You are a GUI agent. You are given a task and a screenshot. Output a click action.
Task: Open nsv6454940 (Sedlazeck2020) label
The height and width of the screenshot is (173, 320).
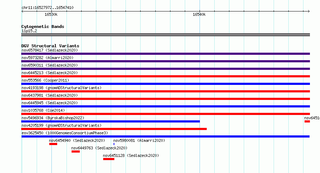[x=77, y=140]
